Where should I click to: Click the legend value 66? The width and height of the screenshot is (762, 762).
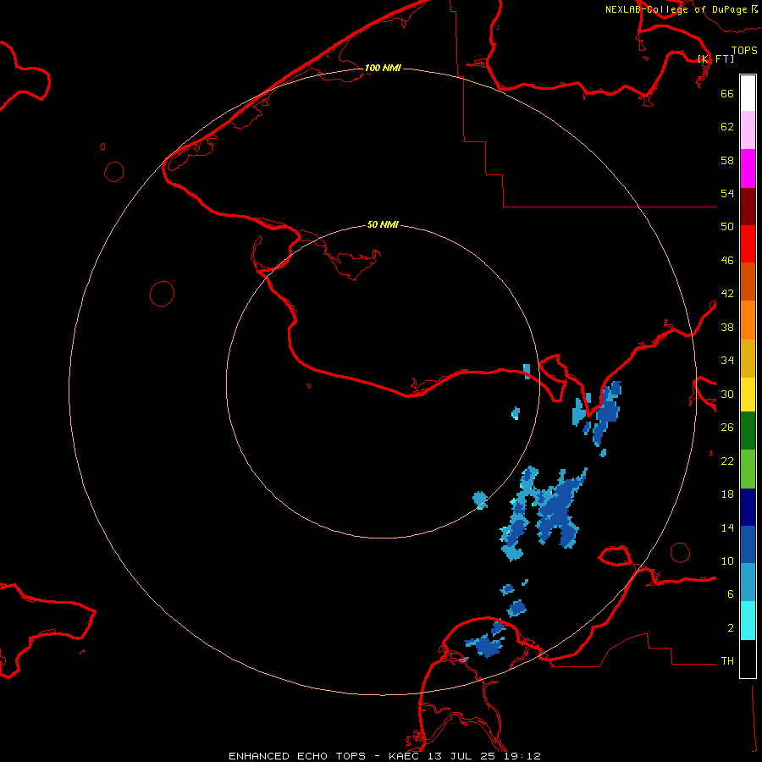click(727, 93)
